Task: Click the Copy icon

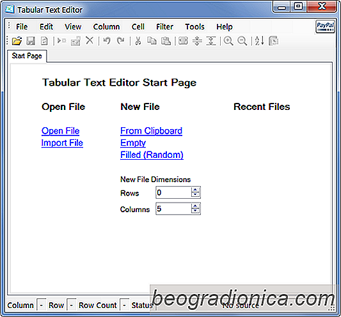Action: coord(152,41)
